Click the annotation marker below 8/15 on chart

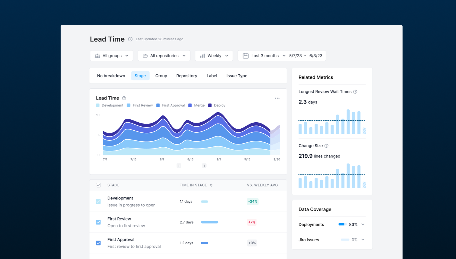(179, 166)
